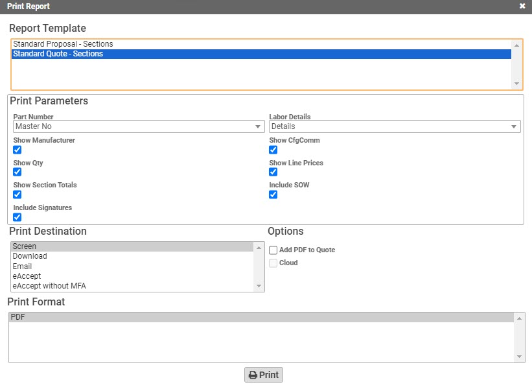
Task: Disable Show Section Totals checkbox
Action: coord(17,195)
